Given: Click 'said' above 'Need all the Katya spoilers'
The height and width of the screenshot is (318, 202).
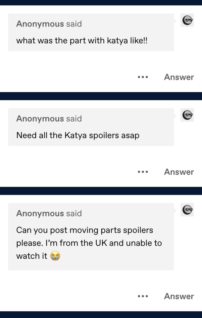Looking at the screenshot, I should tap(74, 119).
